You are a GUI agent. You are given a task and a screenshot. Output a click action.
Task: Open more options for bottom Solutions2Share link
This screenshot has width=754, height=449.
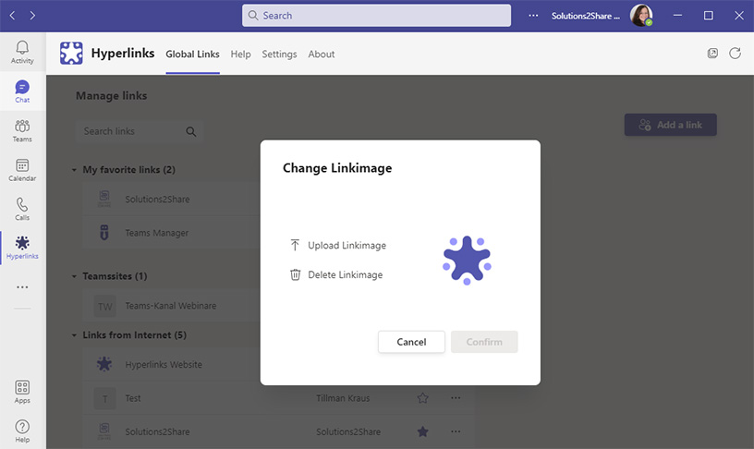[x=456, y=431]
